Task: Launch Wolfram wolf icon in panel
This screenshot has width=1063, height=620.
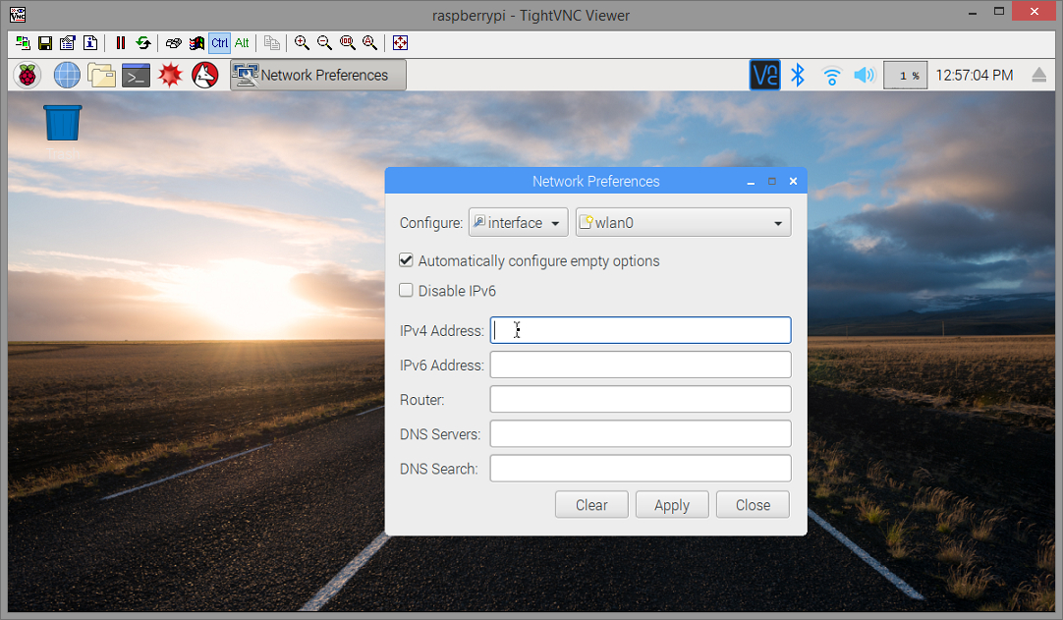Action: click(205, 75)
